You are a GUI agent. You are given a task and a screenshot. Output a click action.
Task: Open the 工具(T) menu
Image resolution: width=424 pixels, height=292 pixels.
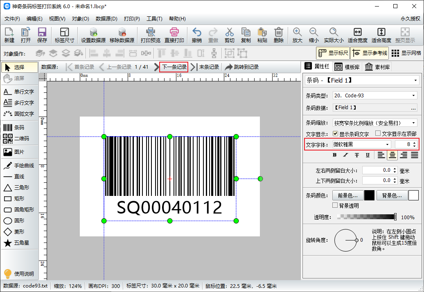tap(154, 19)
